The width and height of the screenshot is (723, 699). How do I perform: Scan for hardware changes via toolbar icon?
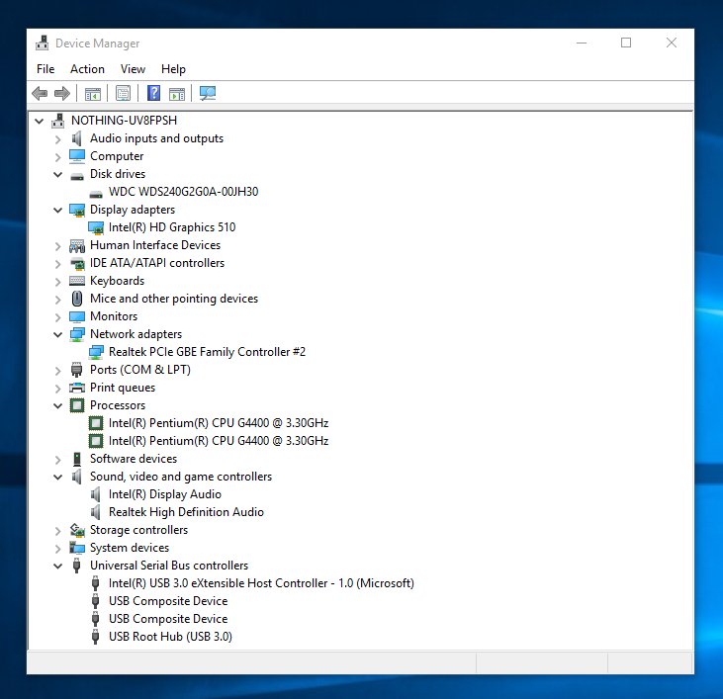click(x=208, y=93)
